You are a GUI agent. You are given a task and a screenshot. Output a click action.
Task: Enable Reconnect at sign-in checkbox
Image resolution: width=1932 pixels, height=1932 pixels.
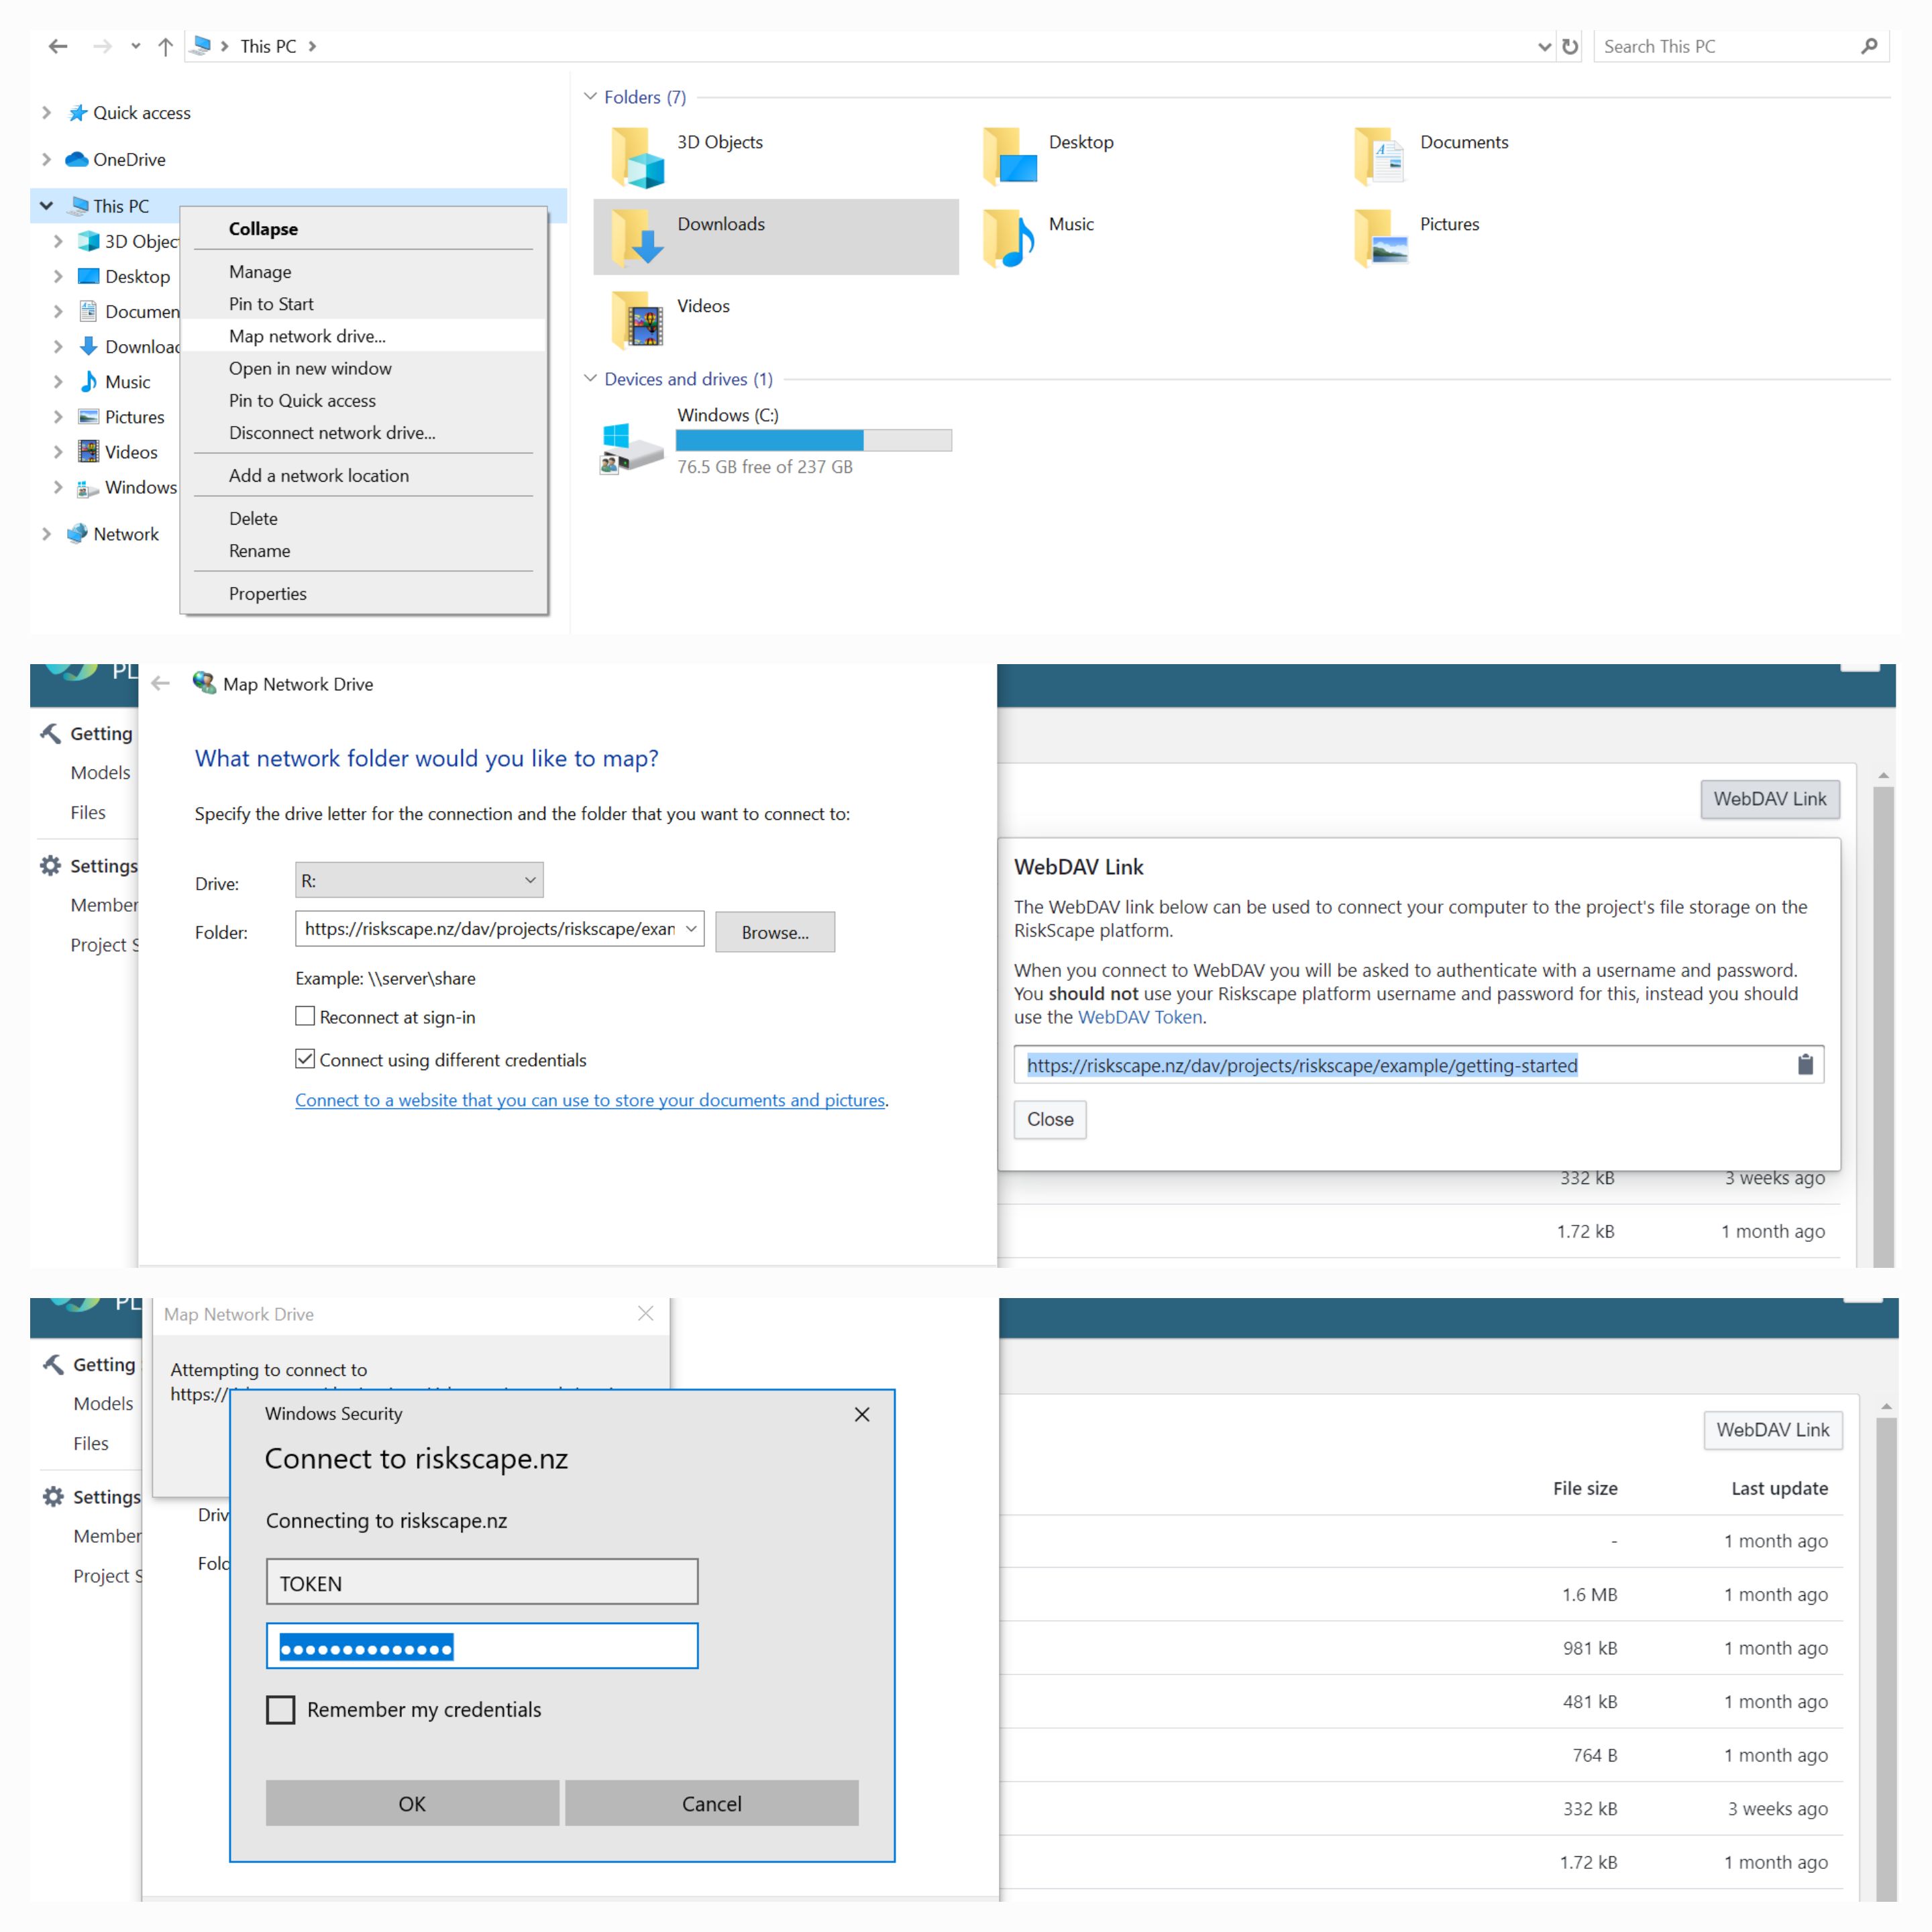(x=305, y=1016)
